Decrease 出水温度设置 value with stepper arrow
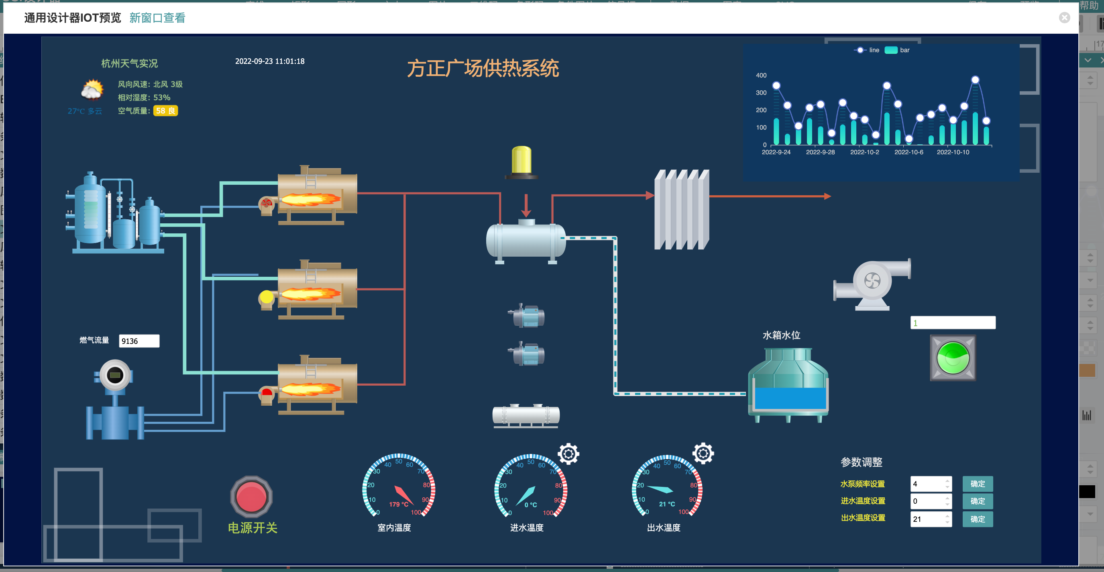 947,522
